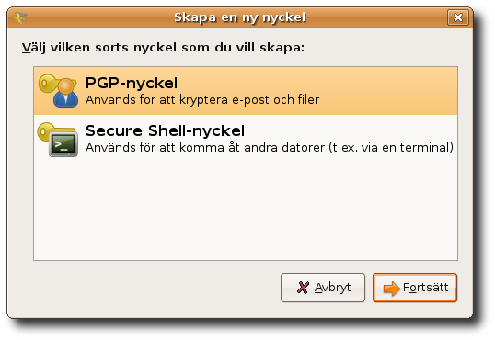Viewport: 495px width, 340px height.
Task: Click the blank right side of highlighted PGP row
Action: pos(388,91)
